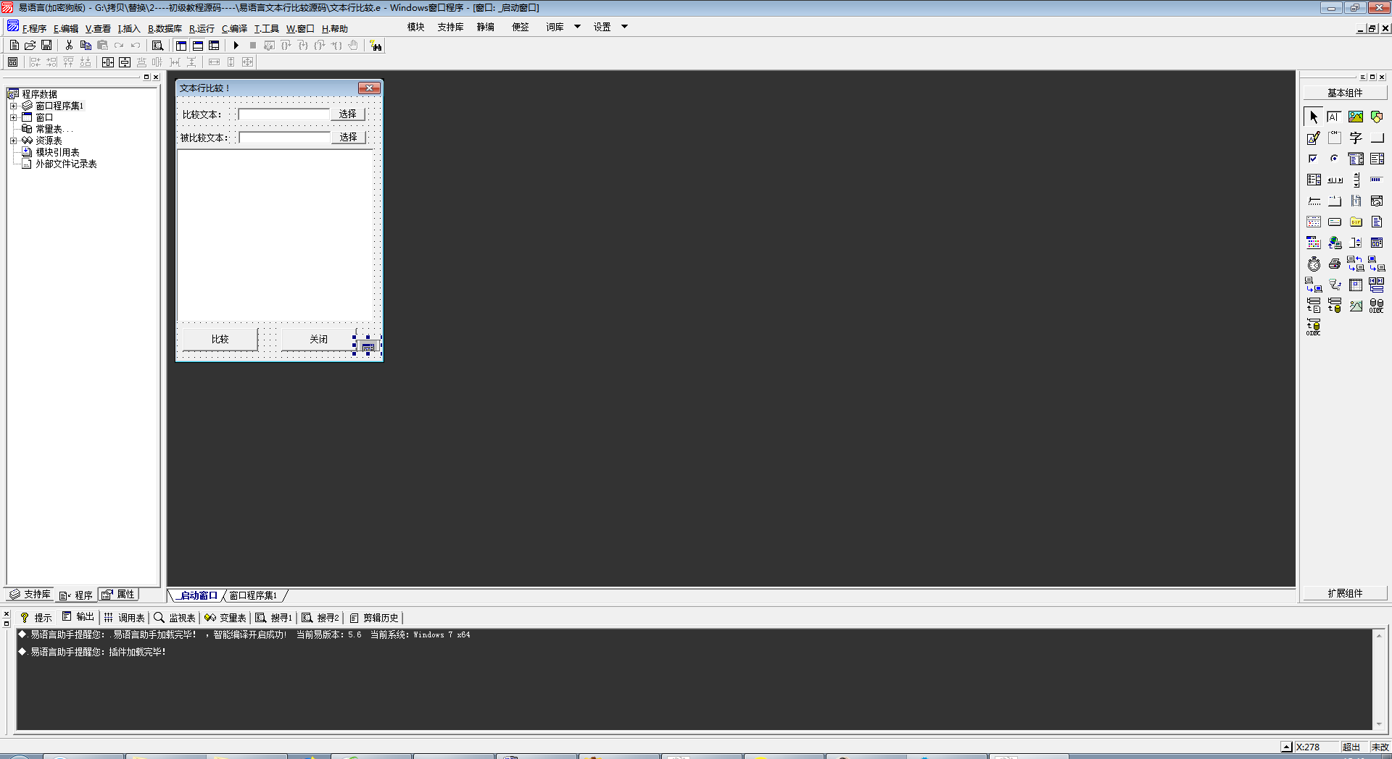Select the Shape box component icon

pos(1377,117)
